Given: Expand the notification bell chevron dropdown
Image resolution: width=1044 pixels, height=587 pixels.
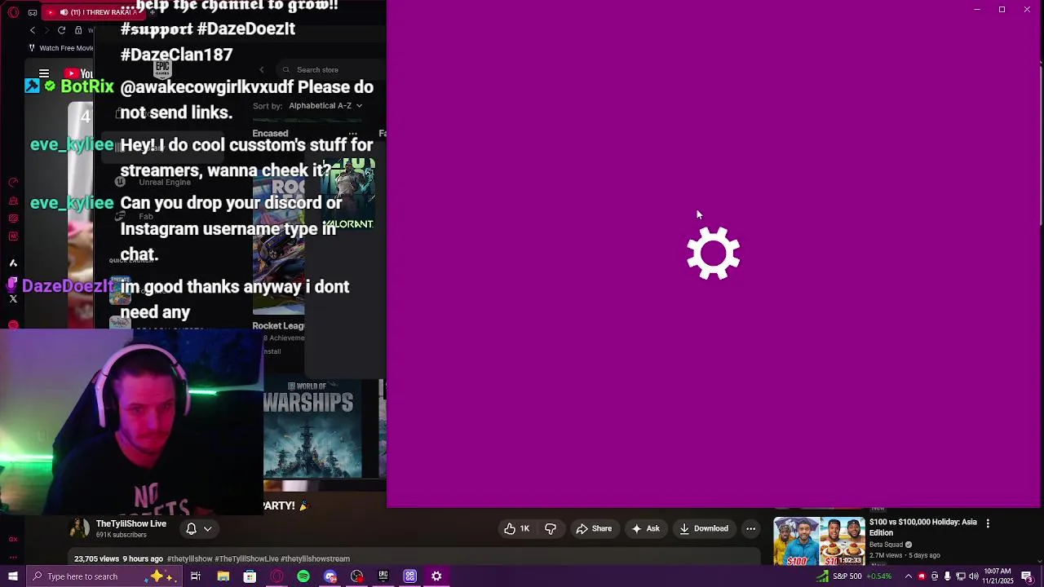Looking at the screenshot, I should (x=208, y=528).
